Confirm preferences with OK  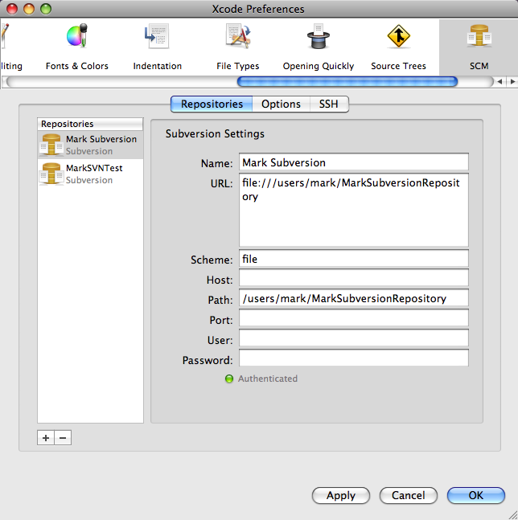coord(476,495)
